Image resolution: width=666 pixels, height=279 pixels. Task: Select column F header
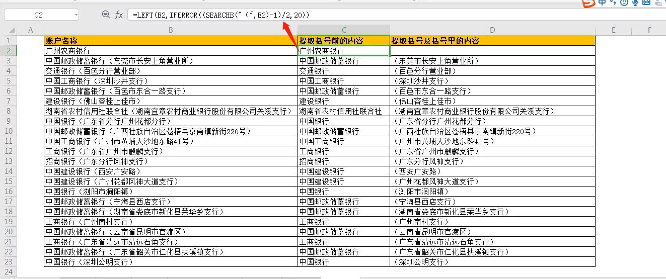[649, 30]
